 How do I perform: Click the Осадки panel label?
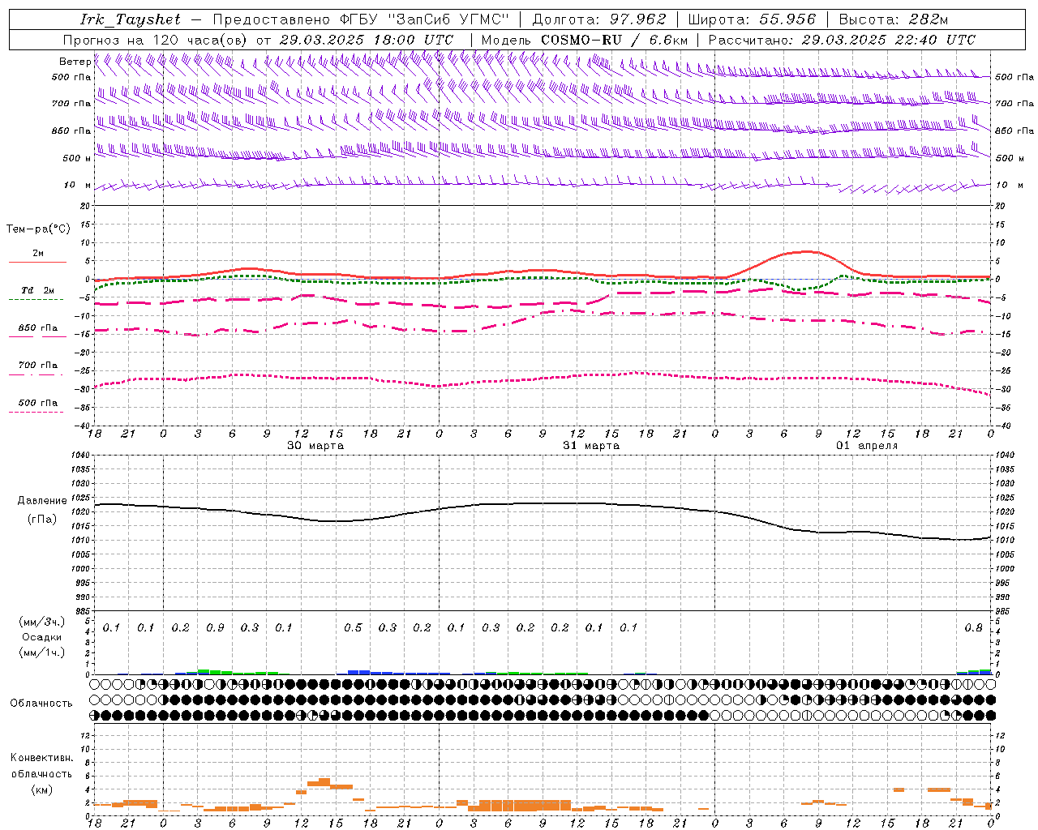click(x=42, y=637)
